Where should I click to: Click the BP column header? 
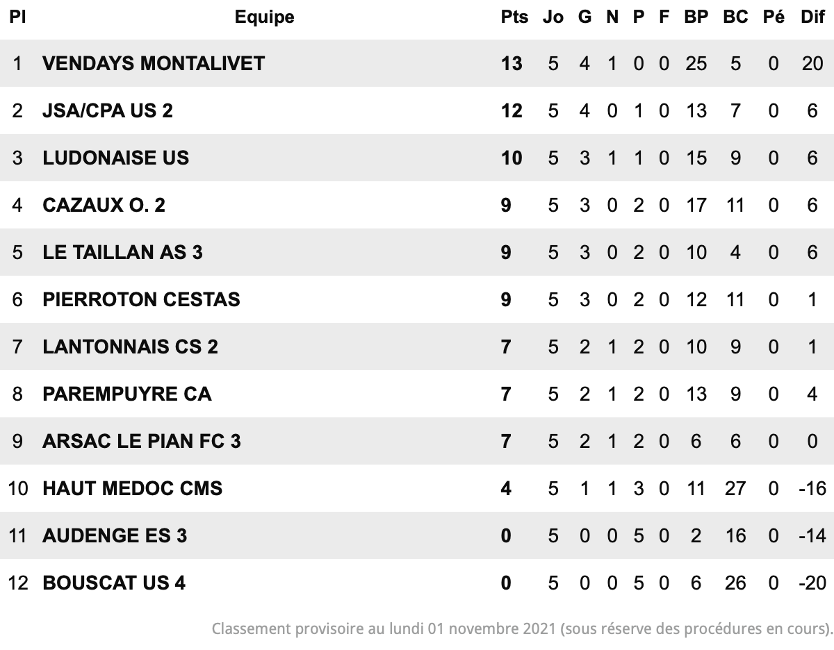(696, 17)
